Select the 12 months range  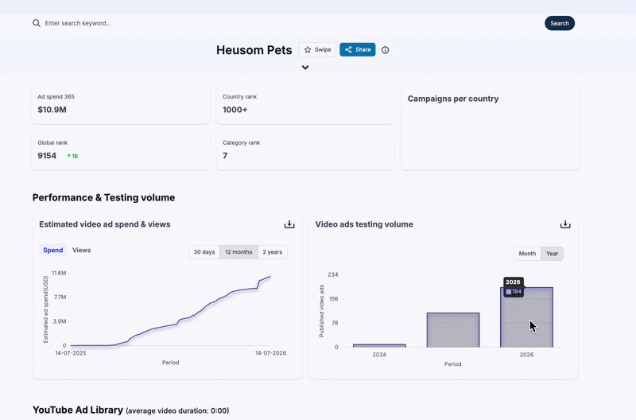238,252
